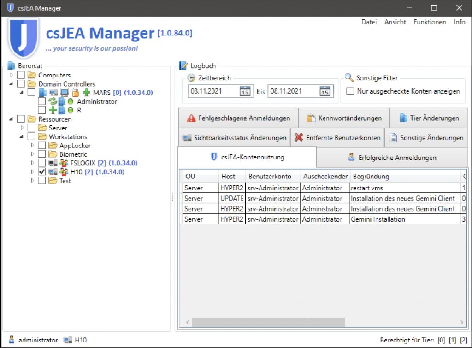Collapse the Workstations tree node
Image resolution: width=472 pixels, height=348 pixels.
tap(22, 137)
